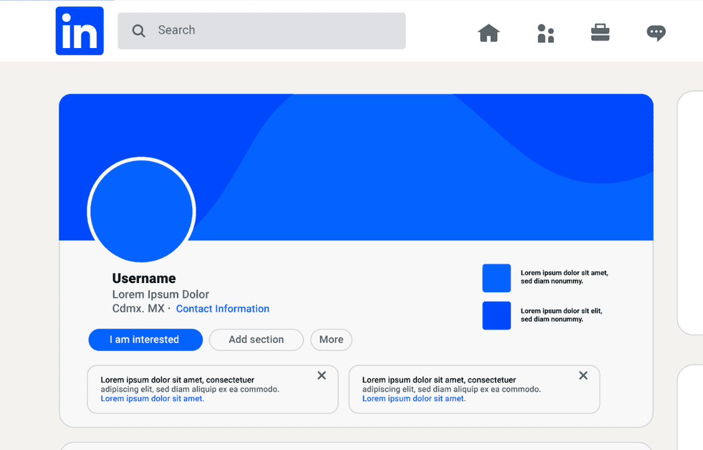Screen dimensions: 703x450
Task: Open the Jobs briefcase icon
Action: 600,33
